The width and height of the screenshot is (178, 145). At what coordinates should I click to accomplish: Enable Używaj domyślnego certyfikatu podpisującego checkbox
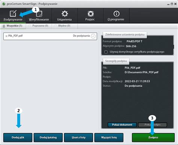(106, 52)
